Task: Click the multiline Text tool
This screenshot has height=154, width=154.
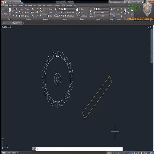Action: (x=41, y=11)
